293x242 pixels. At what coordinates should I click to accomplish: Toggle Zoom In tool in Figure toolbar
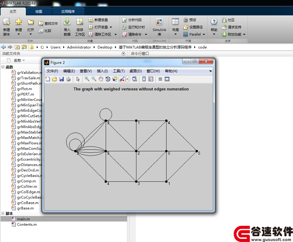pyautogui.click(x=87, y=79)
